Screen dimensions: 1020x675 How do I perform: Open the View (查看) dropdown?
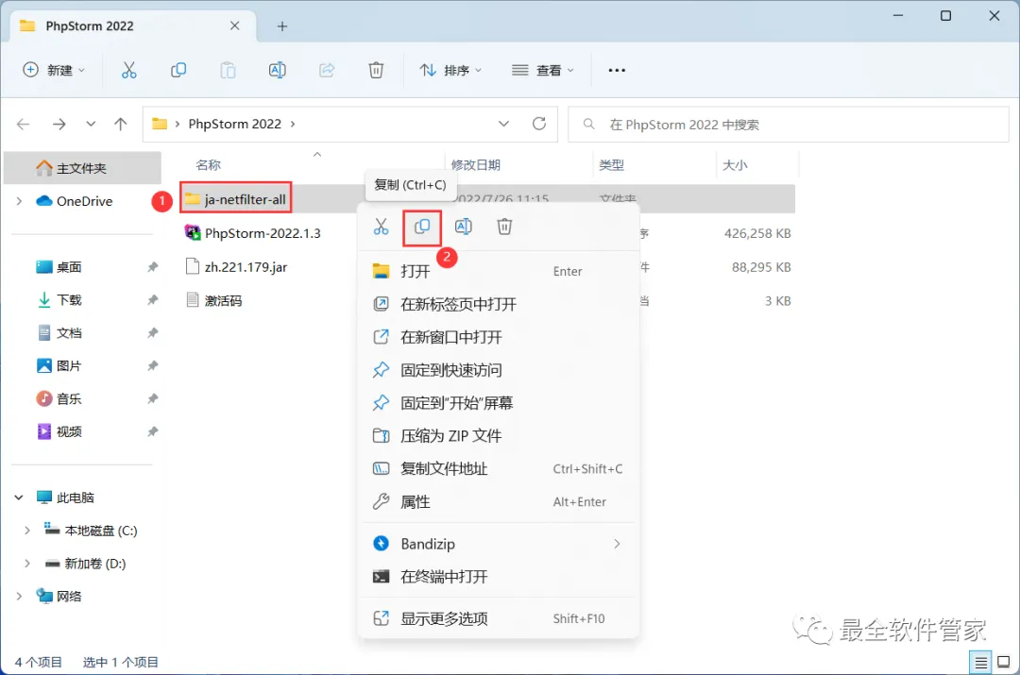tap(542, 70)
